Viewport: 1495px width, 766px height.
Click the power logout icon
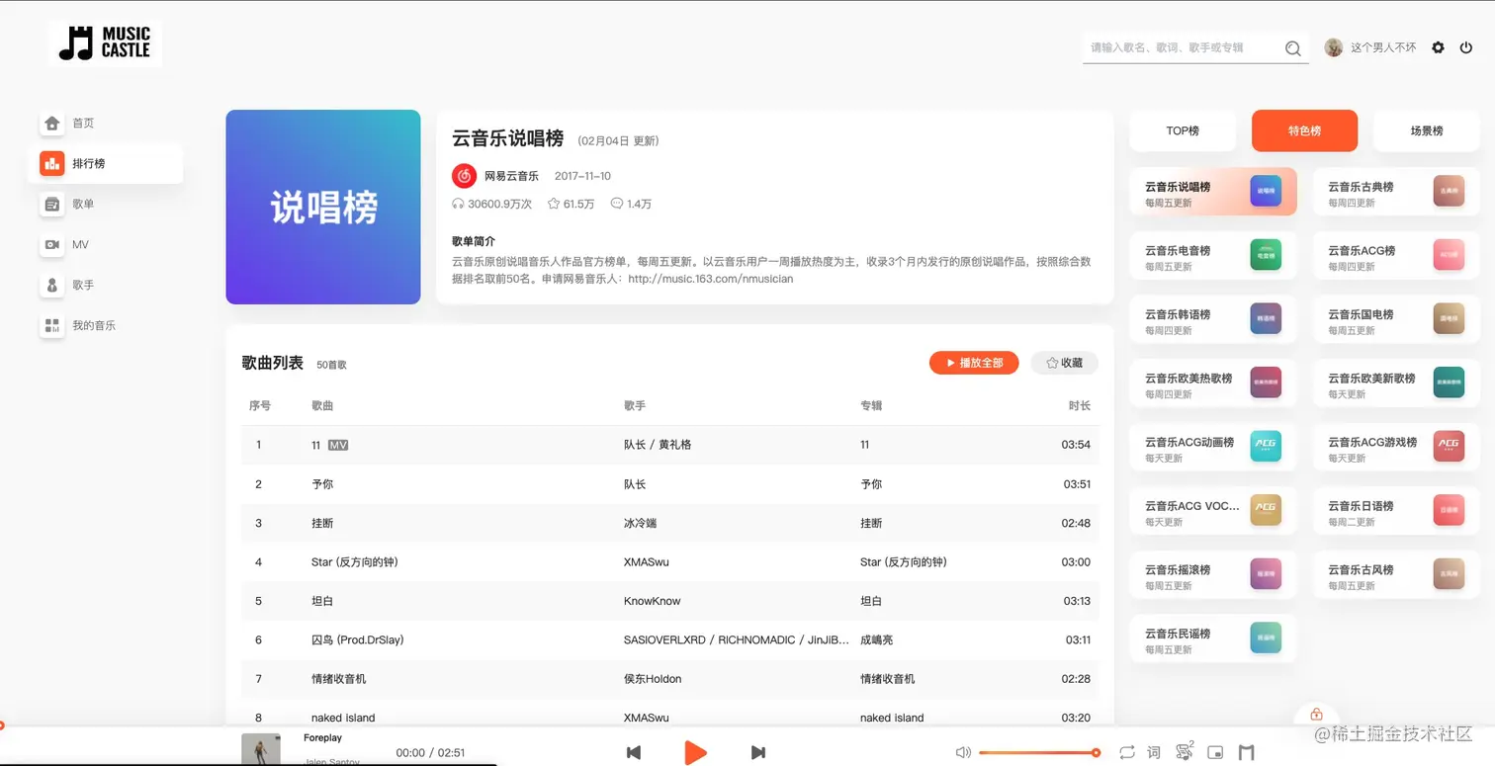click(1465, 47)
